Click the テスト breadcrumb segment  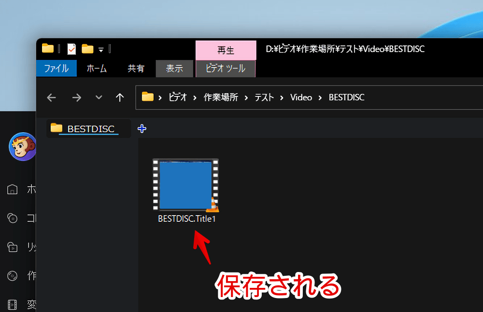(x=264, y=97)
